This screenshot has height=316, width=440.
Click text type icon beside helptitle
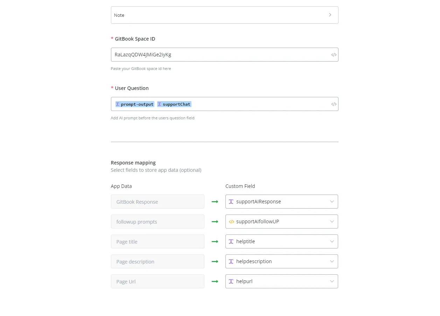pyautogui.click(x=231, y=241)
